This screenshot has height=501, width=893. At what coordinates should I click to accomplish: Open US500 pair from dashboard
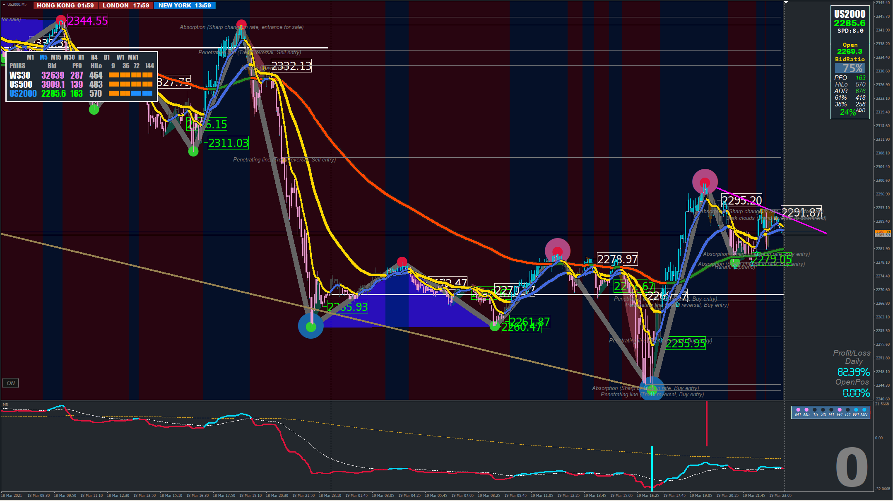[21, 84]
